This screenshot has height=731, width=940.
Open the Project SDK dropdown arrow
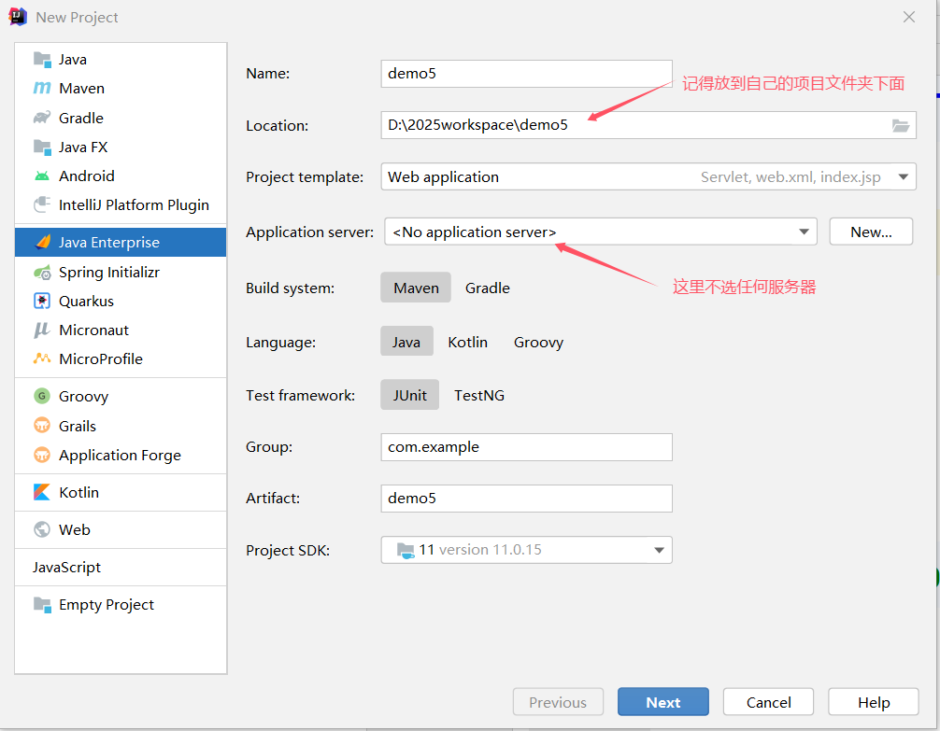coord(659,550)
